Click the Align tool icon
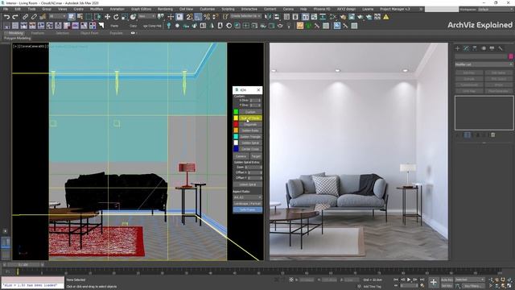This screenshot has width=515, height=290. click(x=276, y=16)
